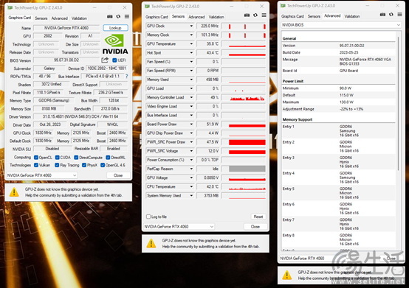Toggle the OpenCL checkbox
The width and height of the screenshot is (409, 288).
pyautogui.click(x=36, y=158)
